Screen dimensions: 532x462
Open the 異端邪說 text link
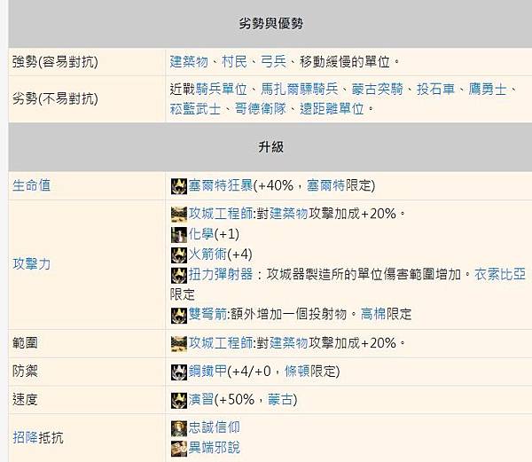tap(214, 448)
